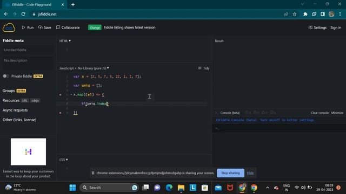
Task: Click the Untitled fiddle title field
Action: tap(28, 50)
